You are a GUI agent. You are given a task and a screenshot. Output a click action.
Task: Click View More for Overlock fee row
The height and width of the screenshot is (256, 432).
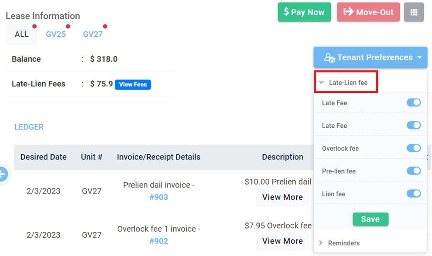click(x=282, y=241)
